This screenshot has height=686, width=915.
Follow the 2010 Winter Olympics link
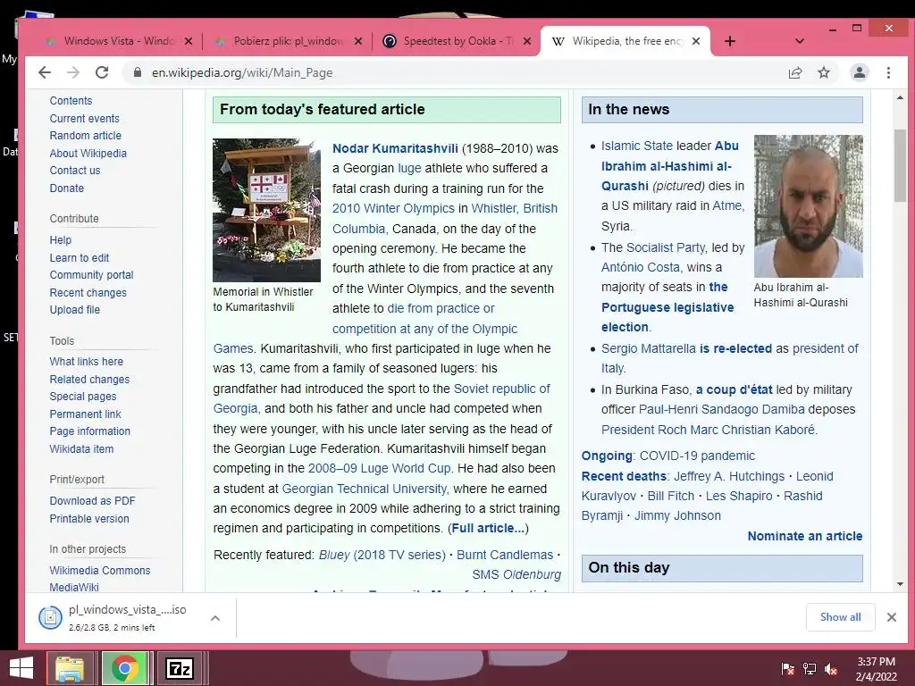pos(393,208)
